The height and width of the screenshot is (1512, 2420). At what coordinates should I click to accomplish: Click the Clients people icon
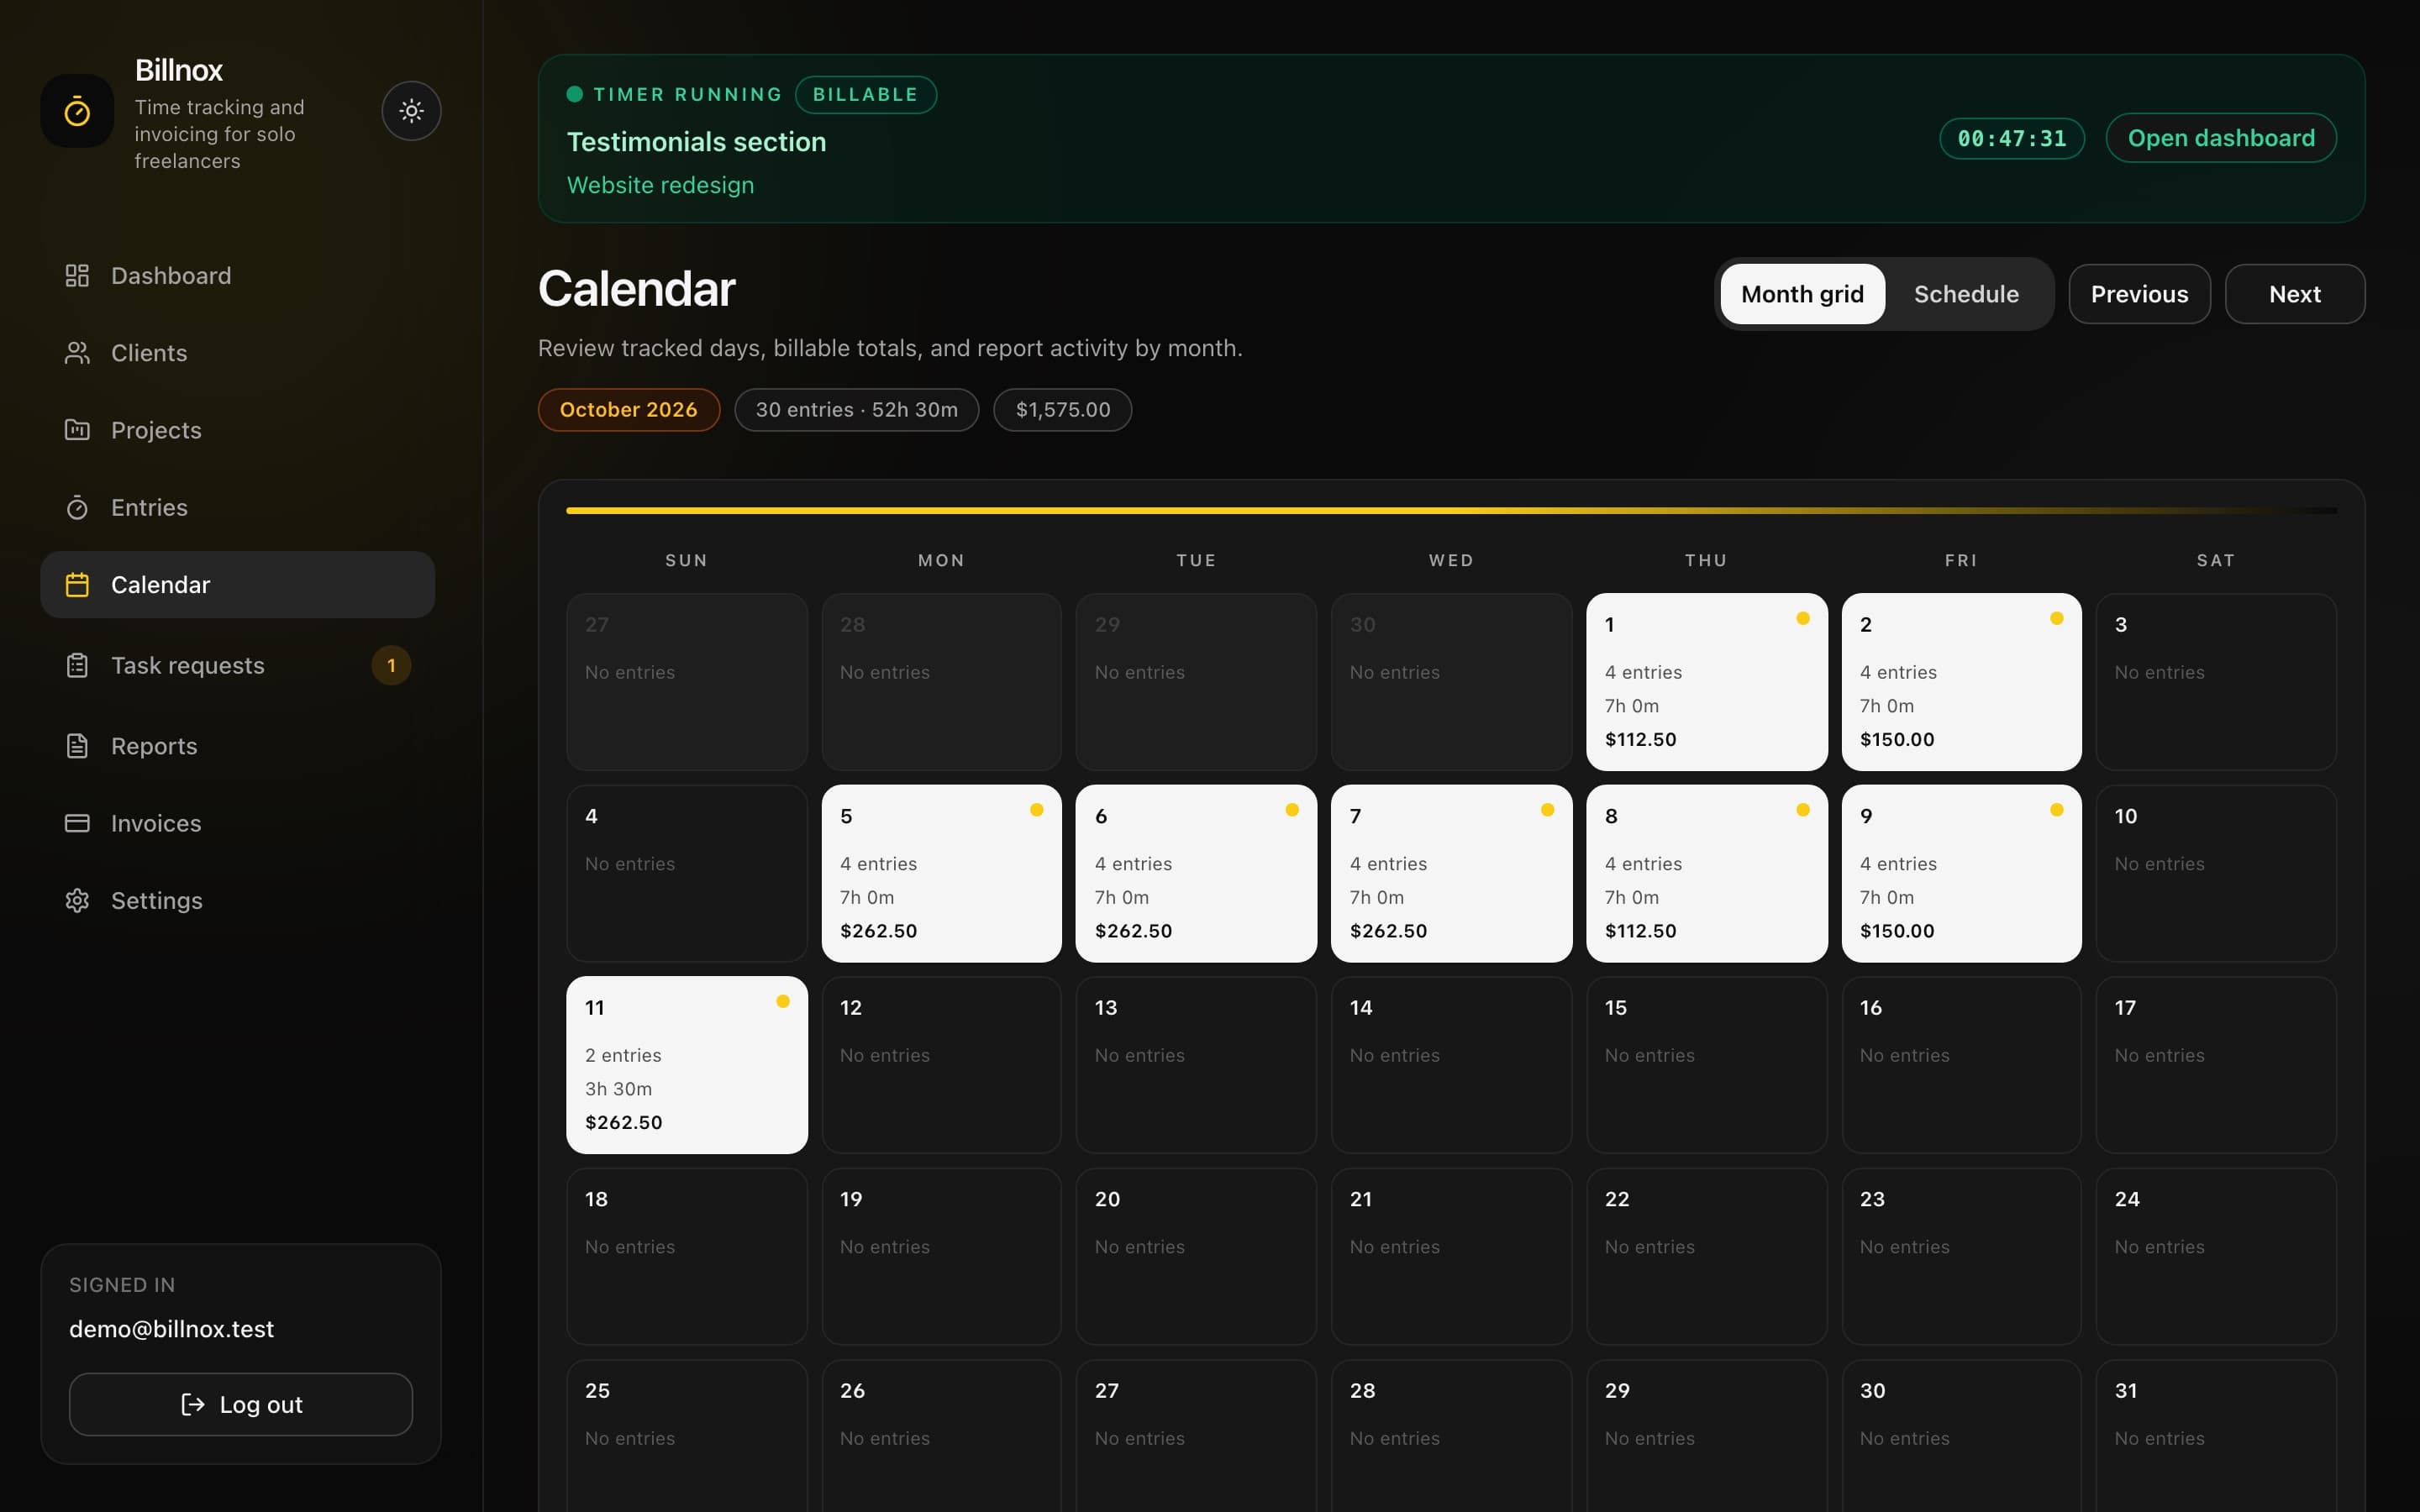pyautogui.click(x=77, y=353)
